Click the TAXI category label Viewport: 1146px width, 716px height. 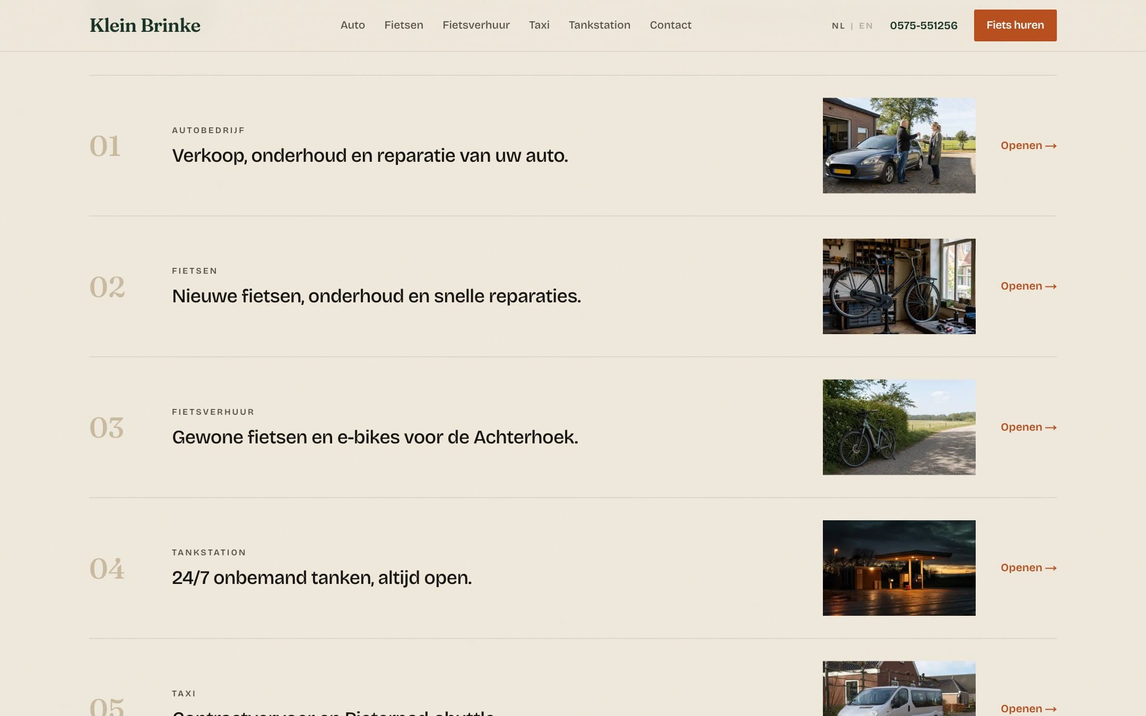point(184,693)
